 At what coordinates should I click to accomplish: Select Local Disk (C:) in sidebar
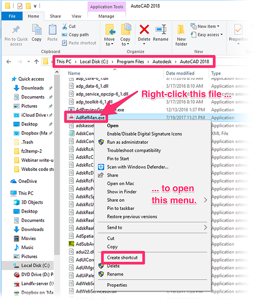[x=35, y=265]
